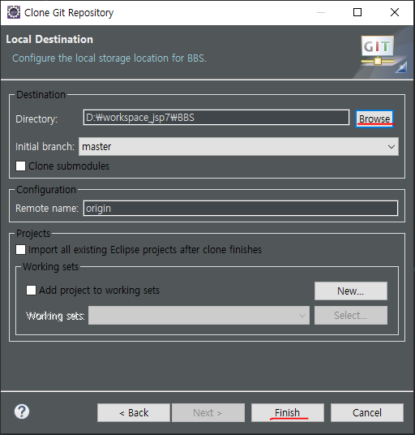Enable Clone submodules checkbox
Image resolution: width=415 pixels, height=435 pixels.
click(21, 166)
